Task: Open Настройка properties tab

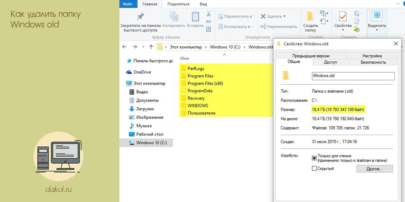Action: (372, 56)
